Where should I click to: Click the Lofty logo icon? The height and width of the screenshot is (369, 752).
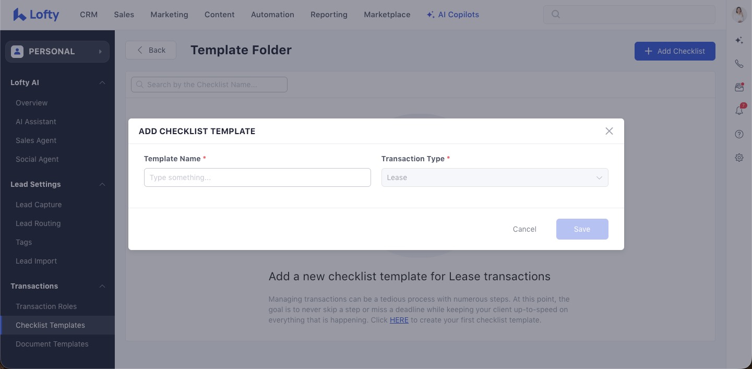click(20, 15)
